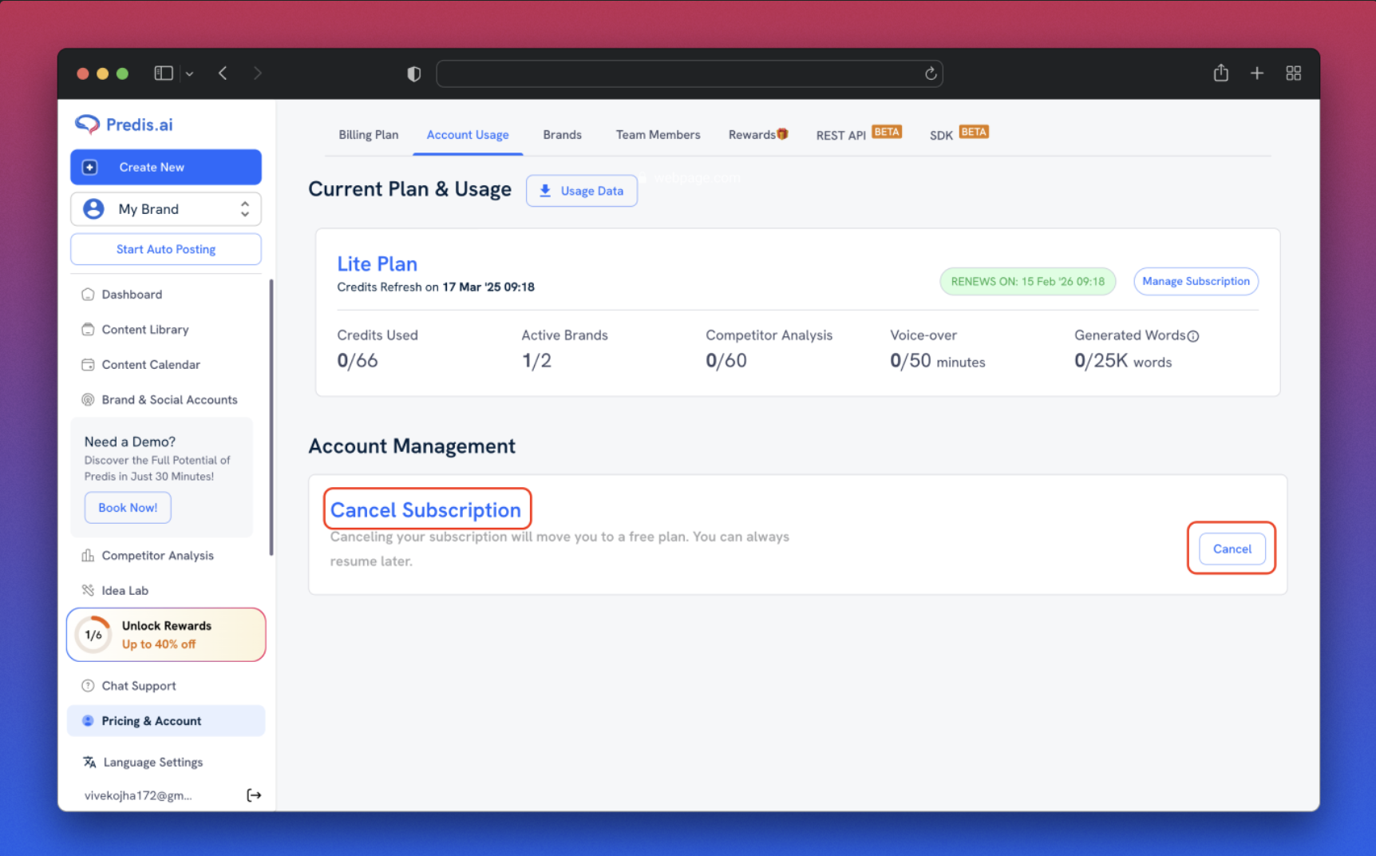Open Unlock Rewards banner
Image resolution: width=1376 pixels, height=856 pixels.
[x=166, y=635]
